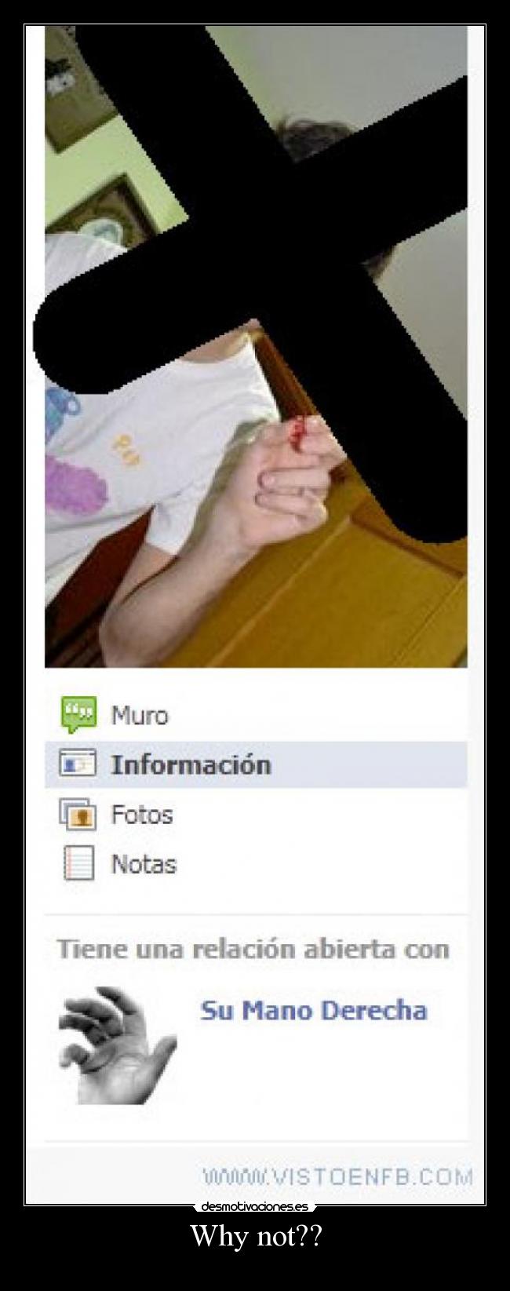Open the Notas text link
This screenshot has width=510, height=1291.
click(144, 864)
